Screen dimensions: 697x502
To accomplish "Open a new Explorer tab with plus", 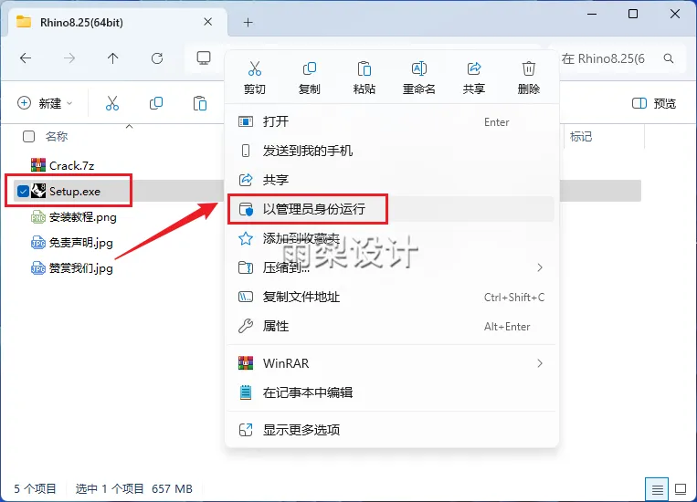I will pyautogui.click(x=248, y=22).
